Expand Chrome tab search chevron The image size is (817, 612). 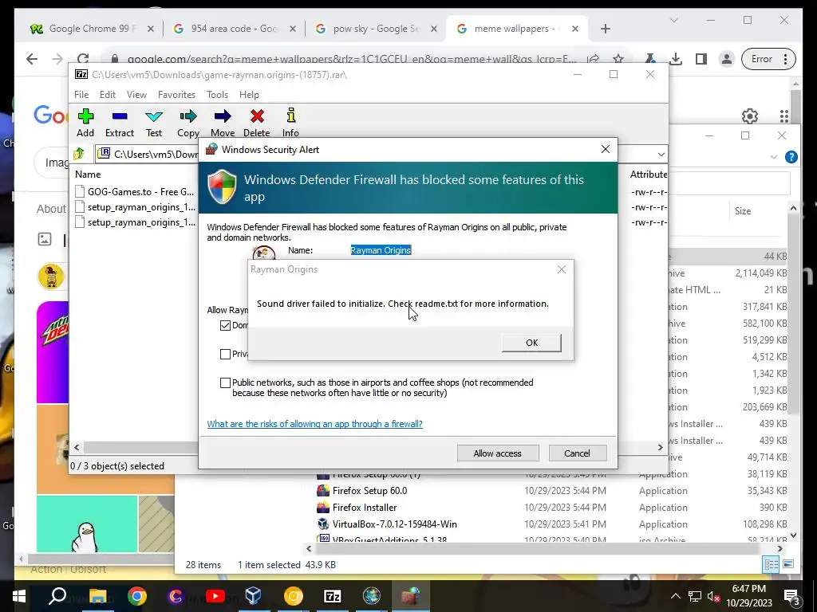tap(673, 20)
